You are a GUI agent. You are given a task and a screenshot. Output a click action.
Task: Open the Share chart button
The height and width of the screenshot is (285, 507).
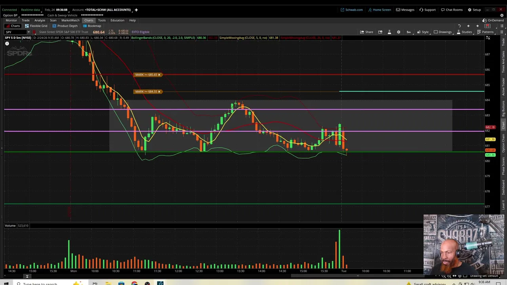(x=366, y=32)
